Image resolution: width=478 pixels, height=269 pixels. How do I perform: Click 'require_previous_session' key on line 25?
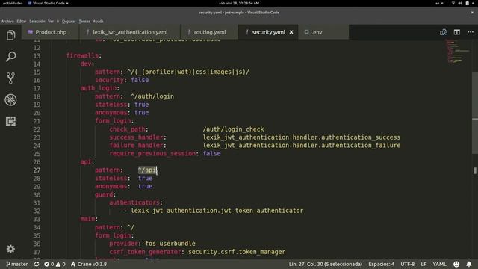152,153
